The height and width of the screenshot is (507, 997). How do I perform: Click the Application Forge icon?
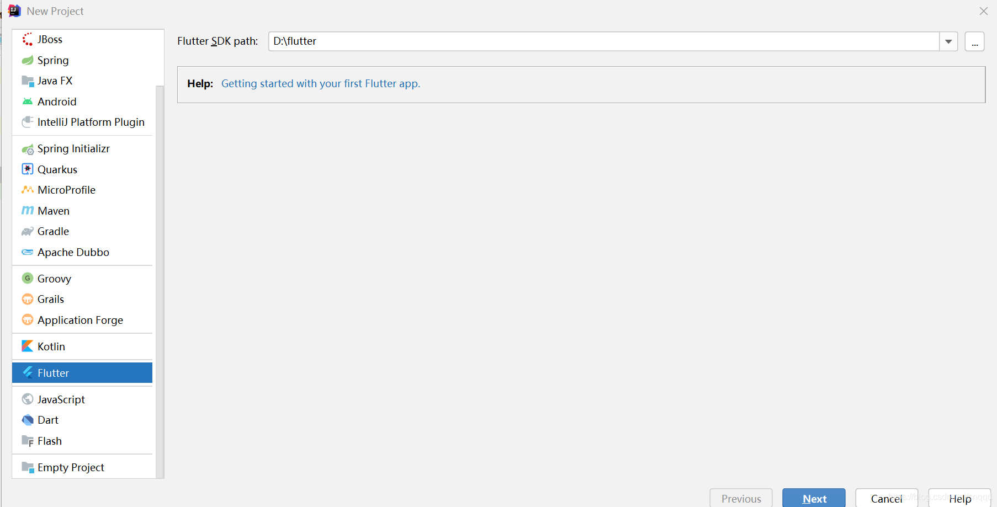(28, 319)
